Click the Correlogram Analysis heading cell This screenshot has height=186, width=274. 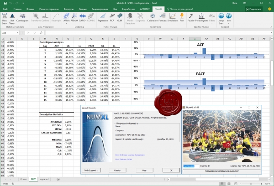[x=51, y=42]
